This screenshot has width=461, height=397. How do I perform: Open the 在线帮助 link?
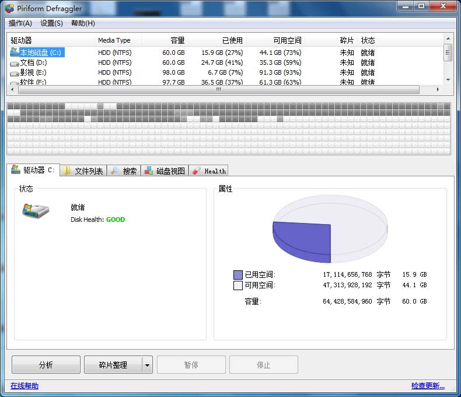(25, 386)
